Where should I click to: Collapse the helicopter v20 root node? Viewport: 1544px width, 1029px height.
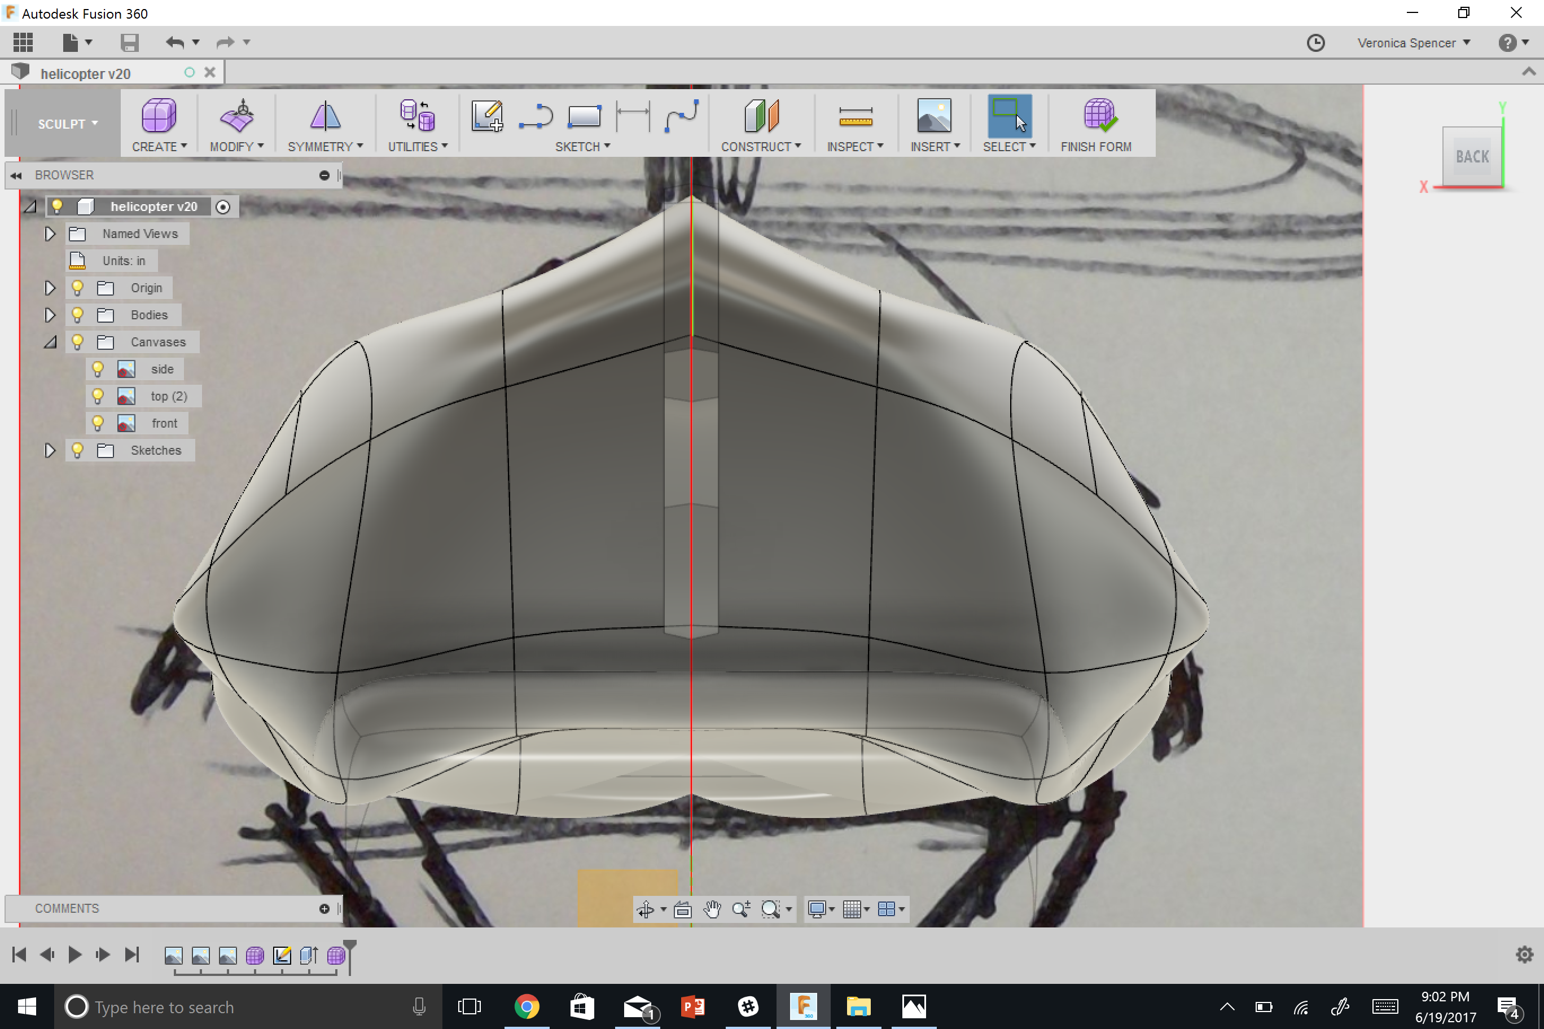click(29, 206)
